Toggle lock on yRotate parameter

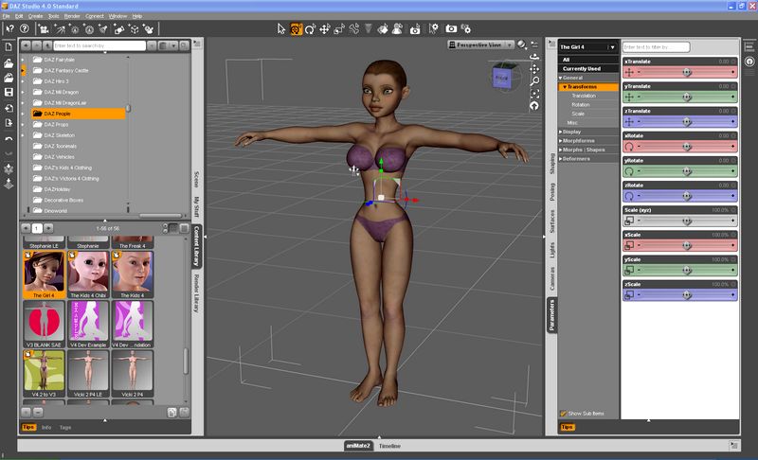pos(733,161)
